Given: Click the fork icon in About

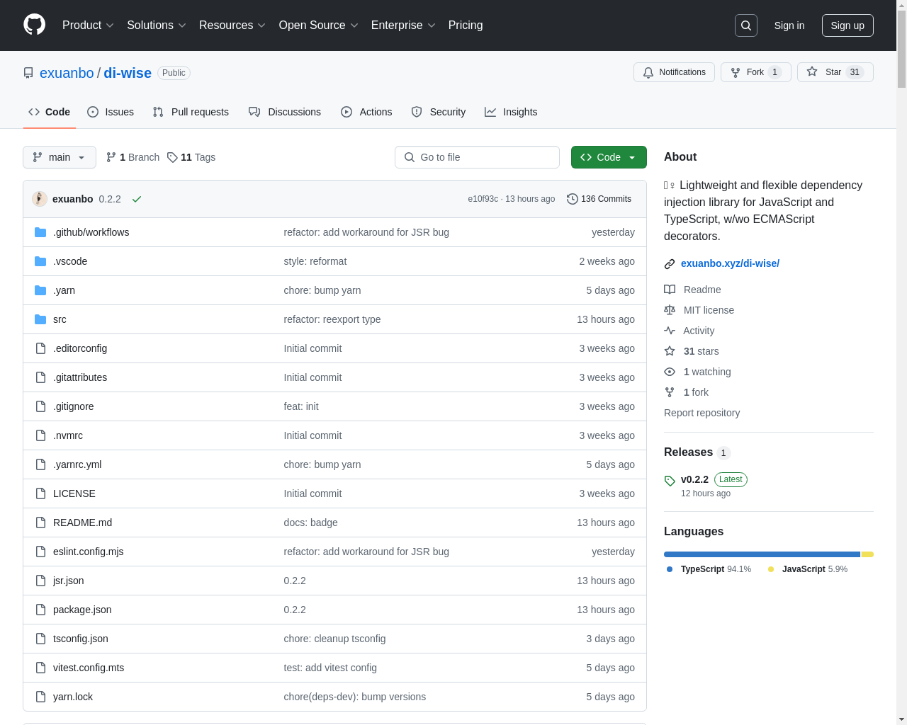Looking at the screenshot, I should [x=670, y=392].
